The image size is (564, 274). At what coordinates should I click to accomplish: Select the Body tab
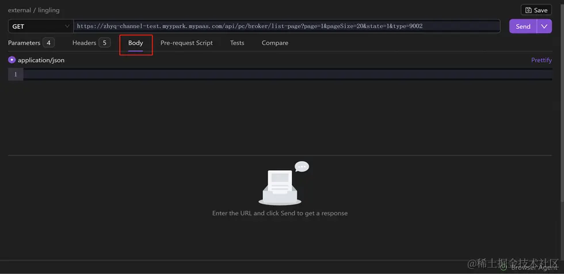(x=136, y=43)
